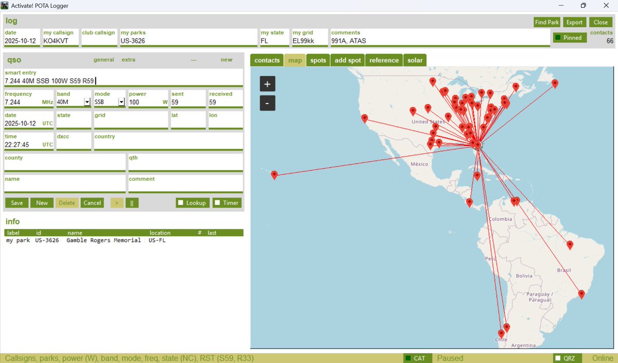
Task: Click the extra license label
Action: point(128,60)
